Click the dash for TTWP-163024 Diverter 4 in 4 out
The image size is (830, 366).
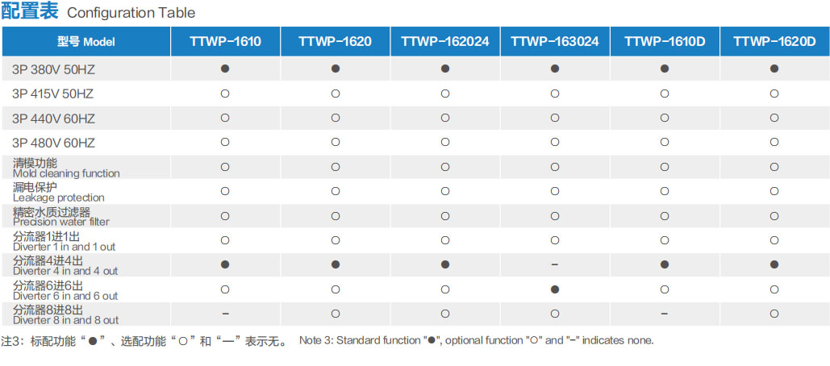(555, 264)
